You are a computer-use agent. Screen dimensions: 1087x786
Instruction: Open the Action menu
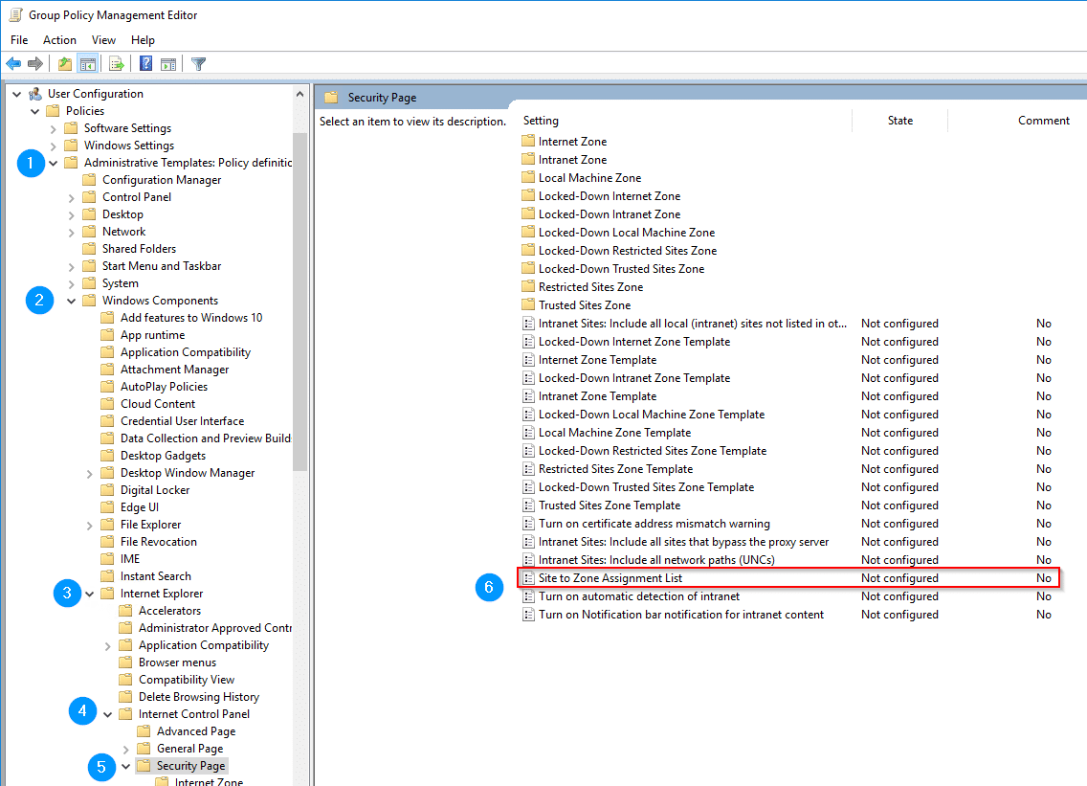(59, 39)
